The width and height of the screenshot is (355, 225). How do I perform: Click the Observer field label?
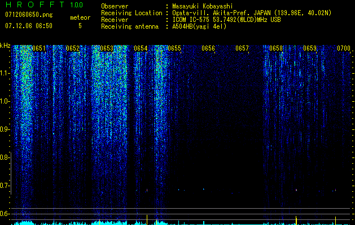tap(115, 6)
